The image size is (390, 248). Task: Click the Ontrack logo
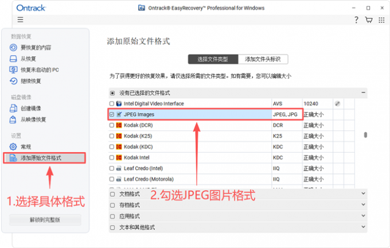31,8
